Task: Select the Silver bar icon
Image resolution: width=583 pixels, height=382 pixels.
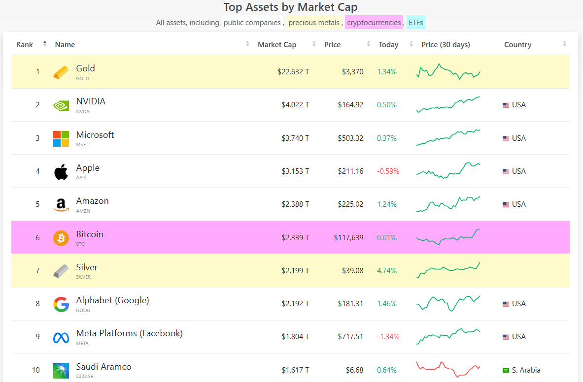Action: 61,271
